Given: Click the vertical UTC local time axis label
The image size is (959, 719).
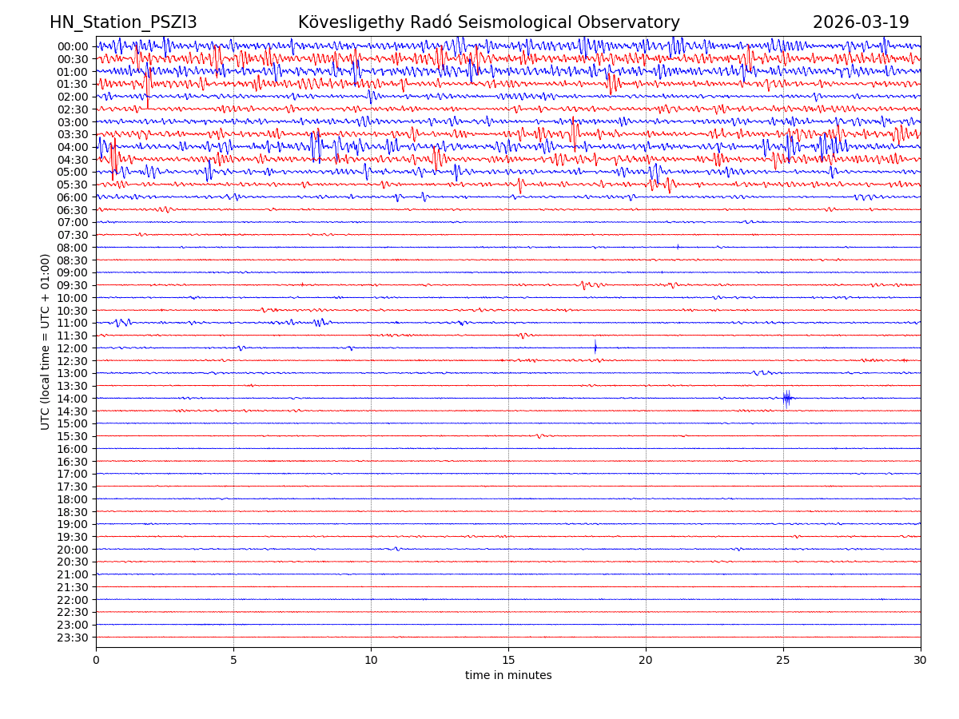Looking at the screenshot, I should (x=46, y=341).
